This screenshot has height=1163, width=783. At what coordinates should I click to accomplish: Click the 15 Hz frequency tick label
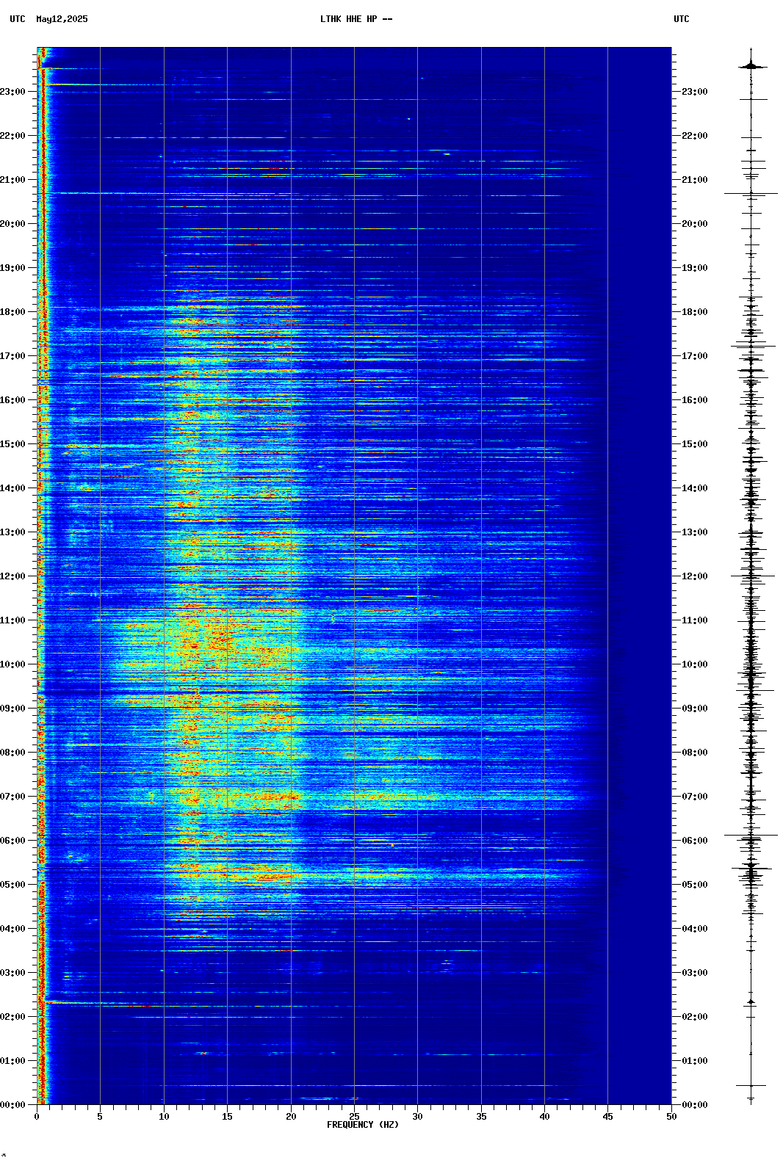(227, 1117)
